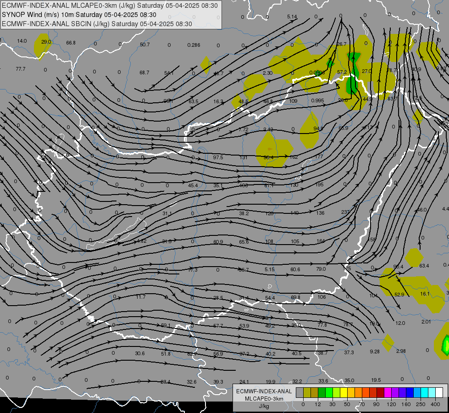Click the map value 32.6
Screen dimensions: 449x413
tap(192, 382)
